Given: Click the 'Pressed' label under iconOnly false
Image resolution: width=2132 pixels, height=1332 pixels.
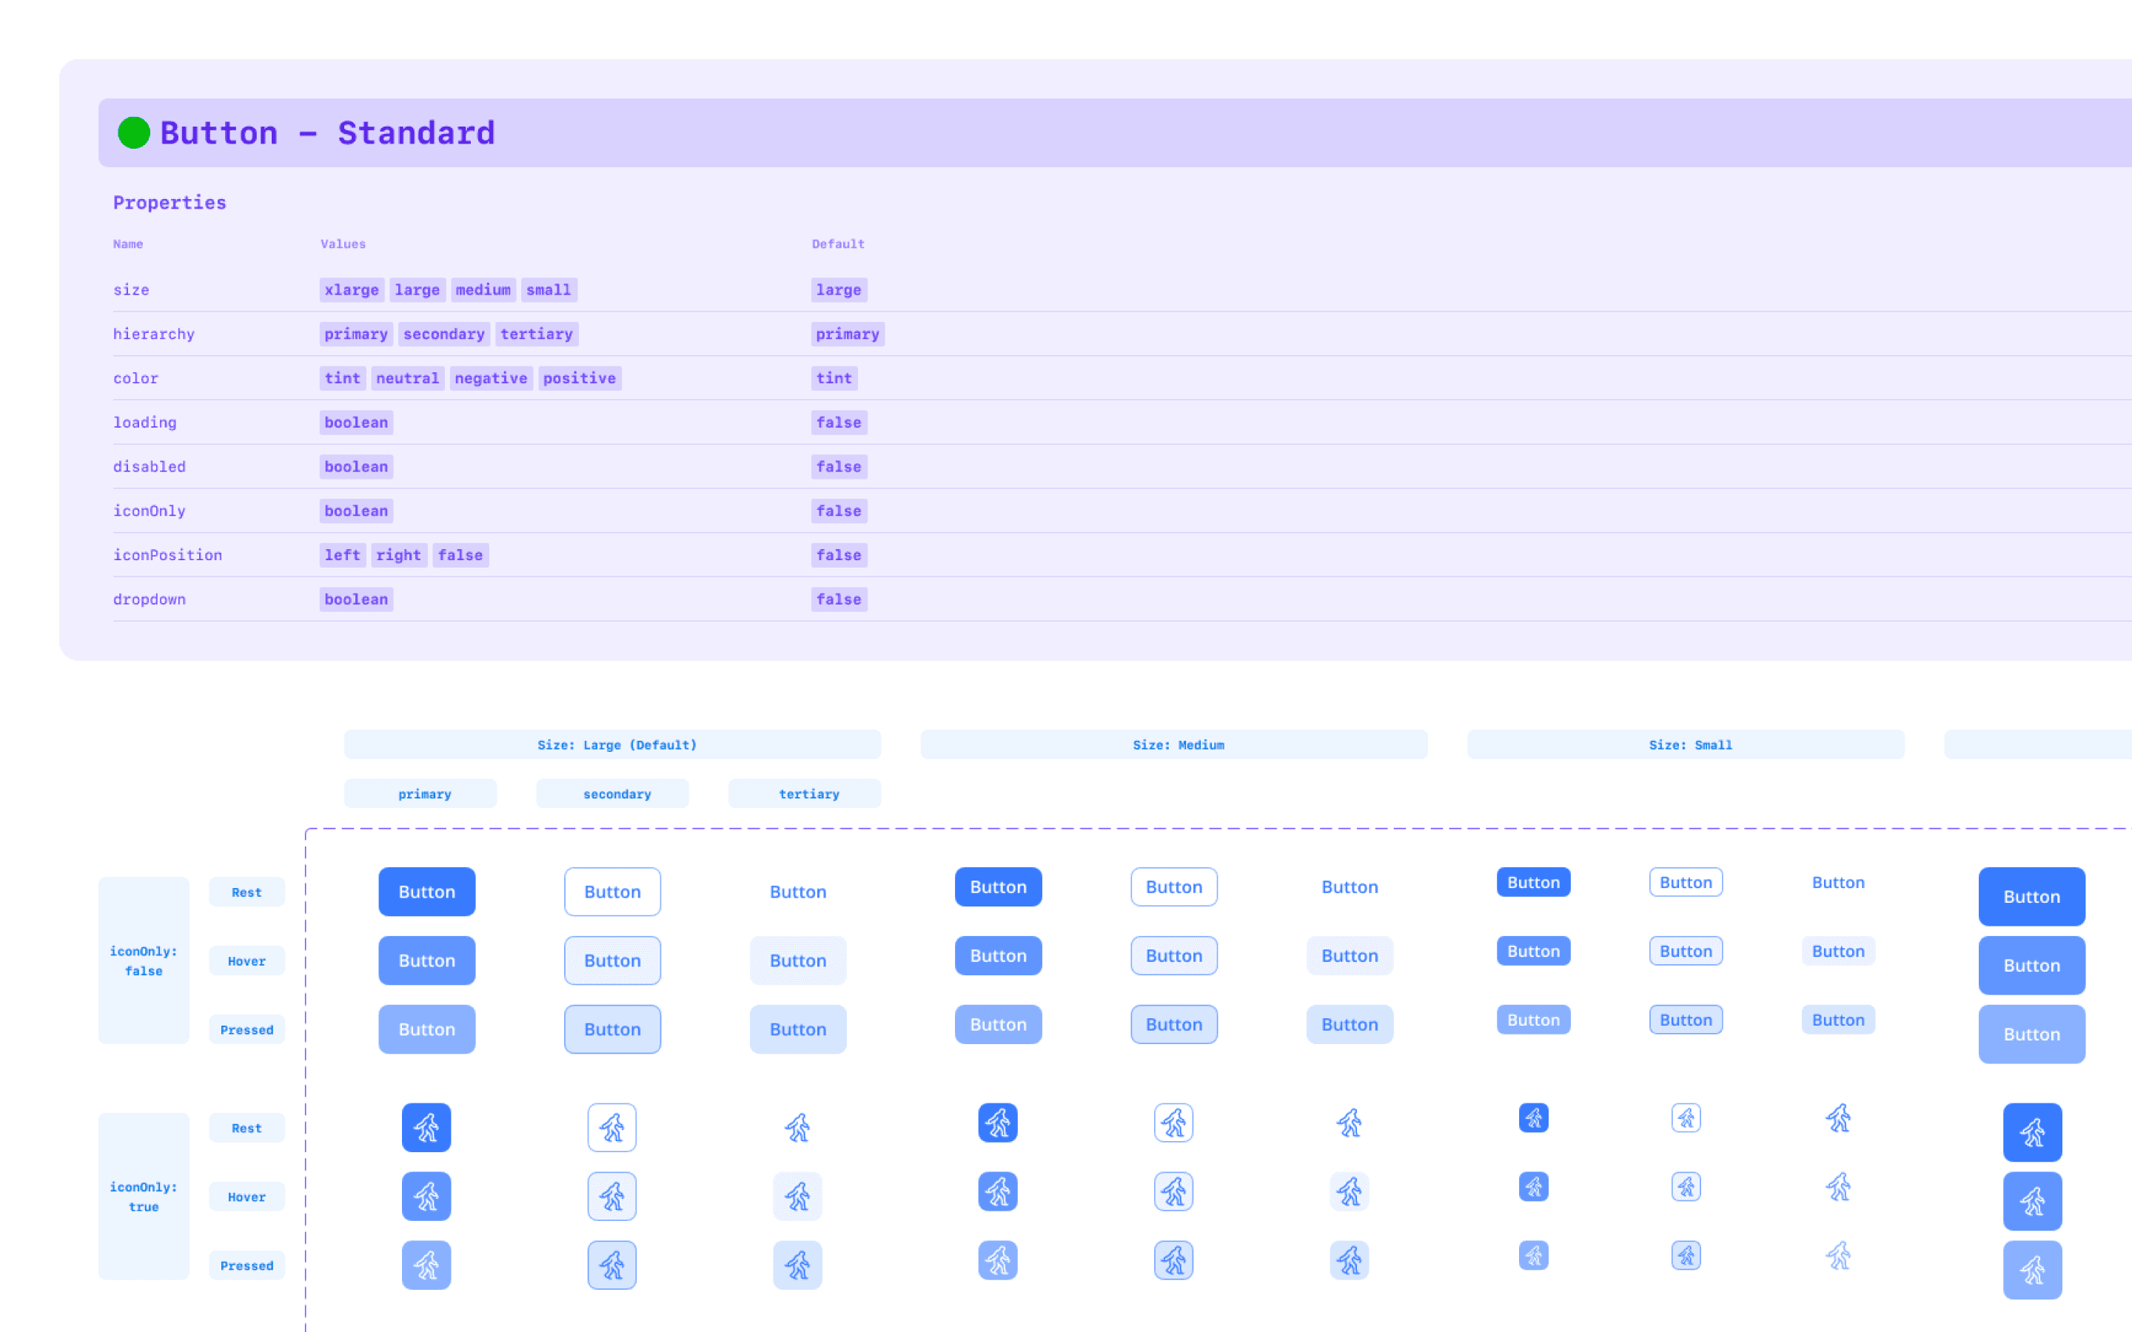Looking at the screenshot, I should [247, 1029].
